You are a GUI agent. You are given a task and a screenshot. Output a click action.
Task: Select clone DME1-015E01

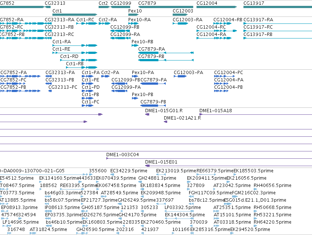coord(229,166)
